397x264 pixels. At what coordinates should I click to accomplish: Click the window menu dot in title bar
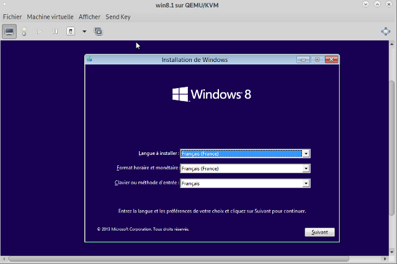coord(4,4)
